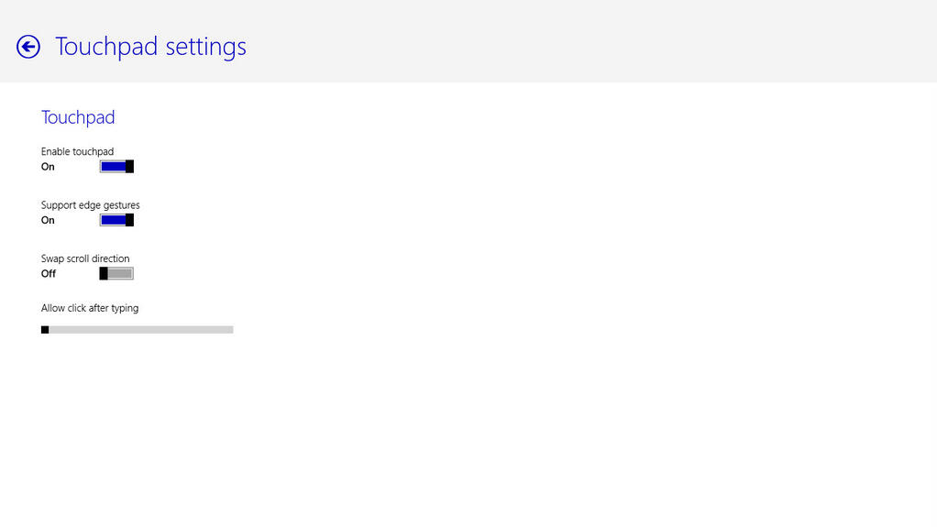Go back using the circled arrow icon

[x=28, y=47]
